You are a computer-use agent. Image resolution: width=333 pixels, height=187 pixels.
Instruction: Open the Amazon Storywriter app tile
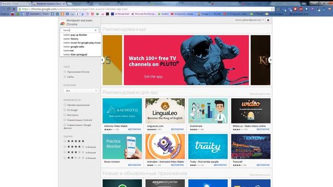(165, 183)
